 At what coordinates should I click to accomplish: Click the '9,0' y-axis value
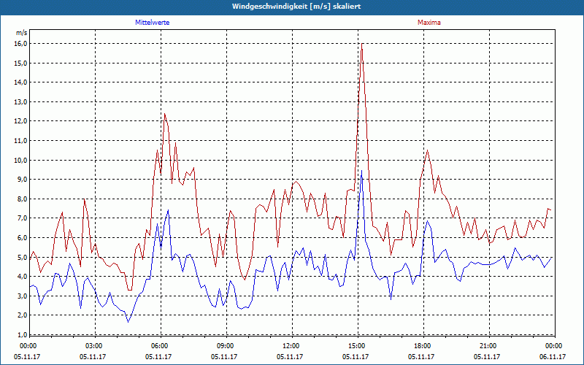[x=23, y=180]
